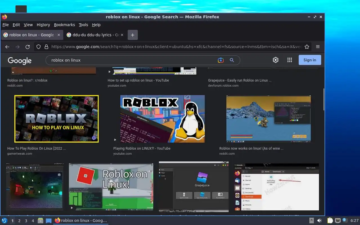Open the Roblox now works on linux thumbnail
The width and height of the screenshot is (360, 225).
coord(269,119)
